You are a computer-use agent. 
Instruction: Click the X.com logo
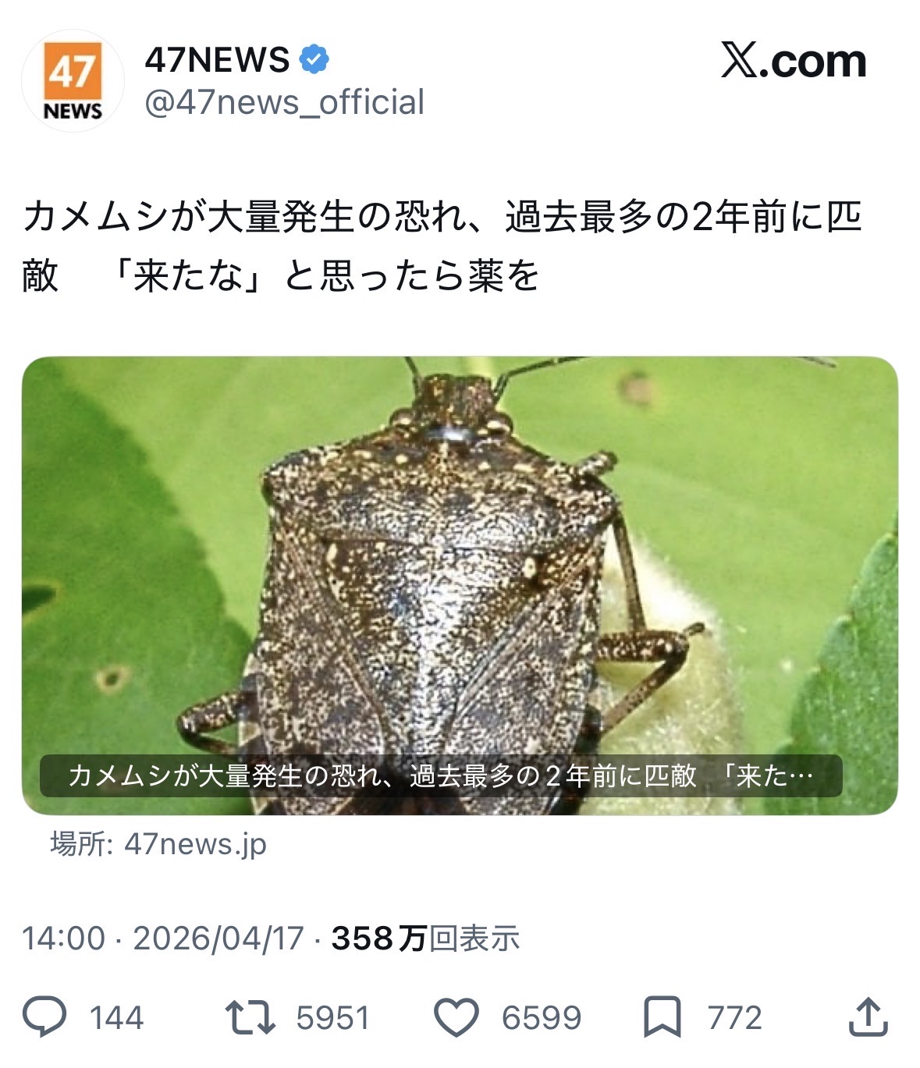coord(793,61)
